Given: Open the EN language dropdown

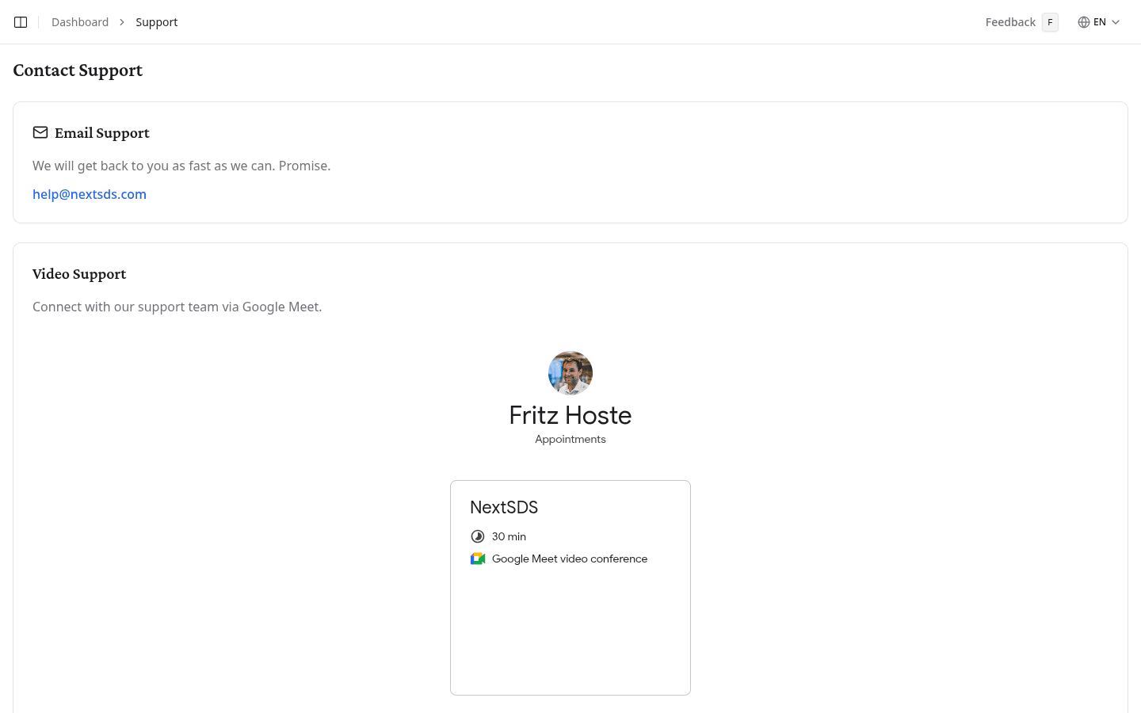Looking at the screenshot, I should coord(1100,21).
